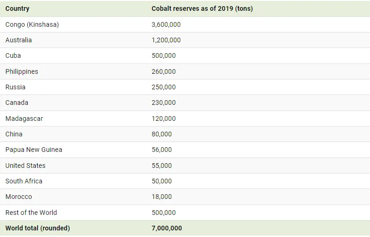Viewport: 370px width, 237px height.
Task: Click the "Australia" country cell
Action: tap(18, 40)
